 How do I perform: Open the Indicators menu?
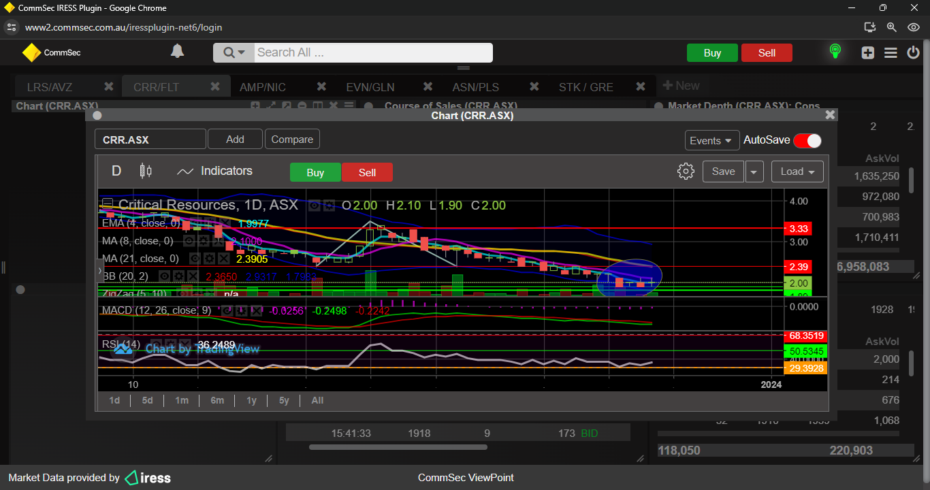(x=214, y=171)
